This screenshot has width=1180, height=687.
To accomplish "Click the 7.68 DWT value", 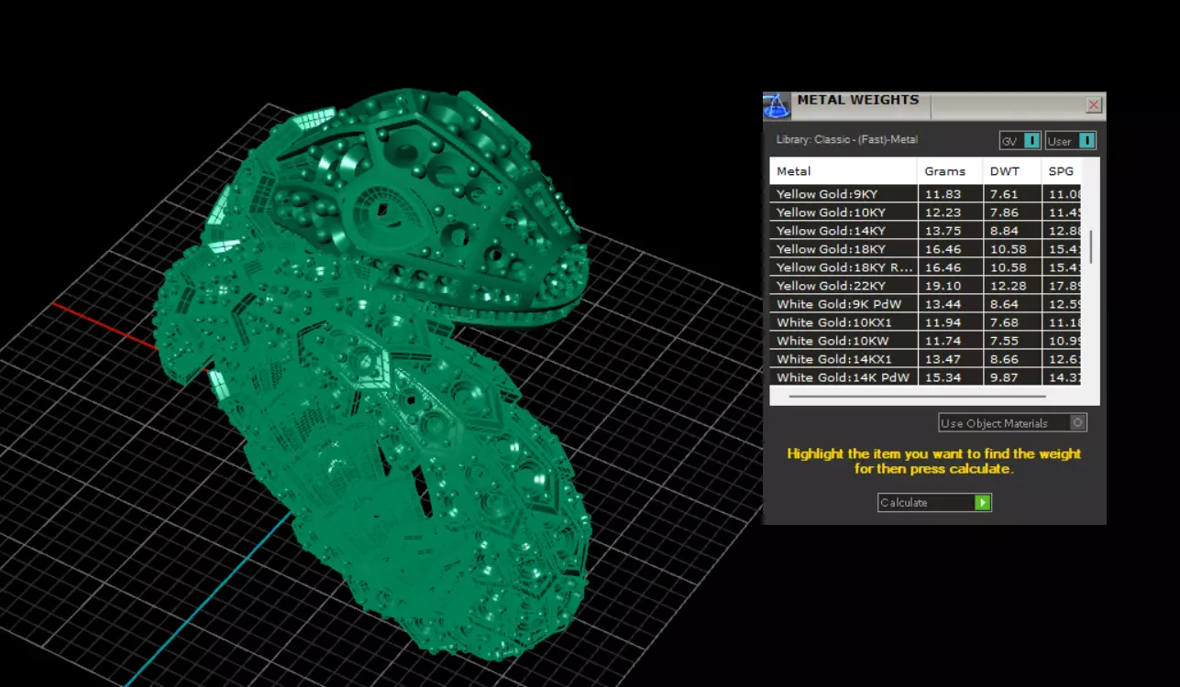I will click(1004, 322).
